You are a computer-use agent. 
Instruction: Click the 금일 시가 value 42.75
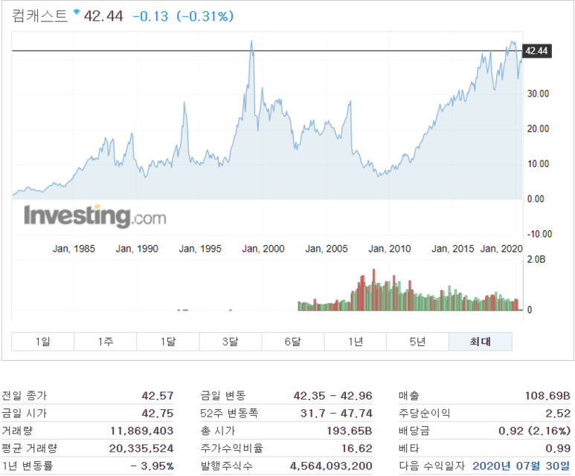pos(157,413)
